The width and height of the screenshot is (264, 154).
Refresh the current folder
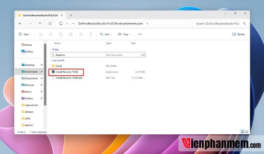pyautogui.click(x=50, y=24)
